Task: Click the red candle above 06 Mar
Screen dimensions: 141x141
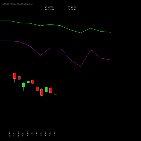Action: click(19, 78)
